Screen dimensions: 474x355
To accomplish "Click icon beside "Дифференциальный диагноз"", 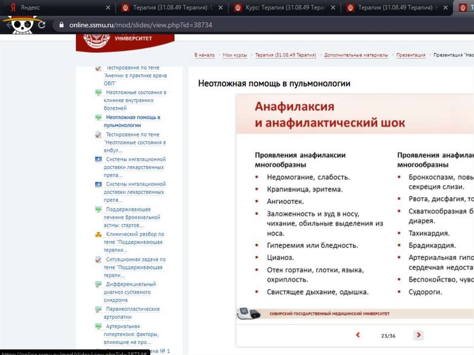I will [x=98, y=284].
